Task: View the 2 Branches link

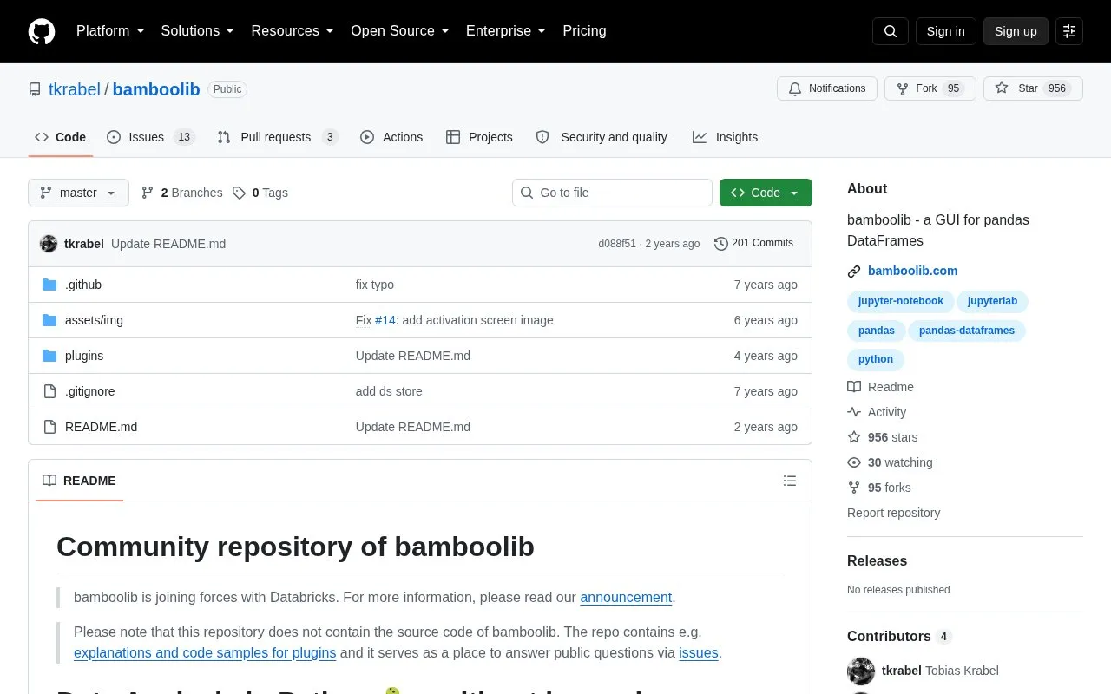Action: (x=181, y=193)
